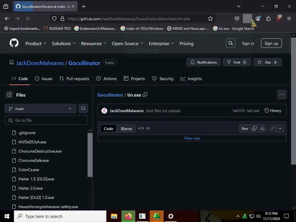This screenshot has height=222, width=296.
Task: Click the JackDoesMalwares avatar icon
Action: pos(104,111)
